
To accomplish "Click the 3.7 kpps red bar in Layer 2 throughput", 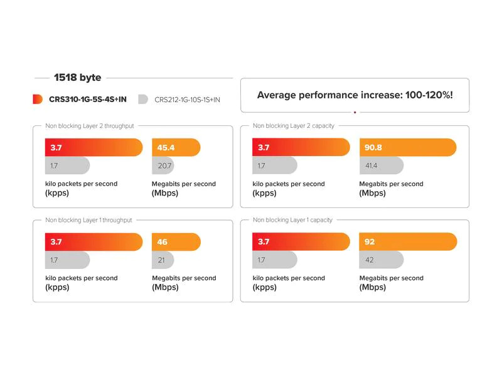I will pyautogui.click(x=93, y=147).
